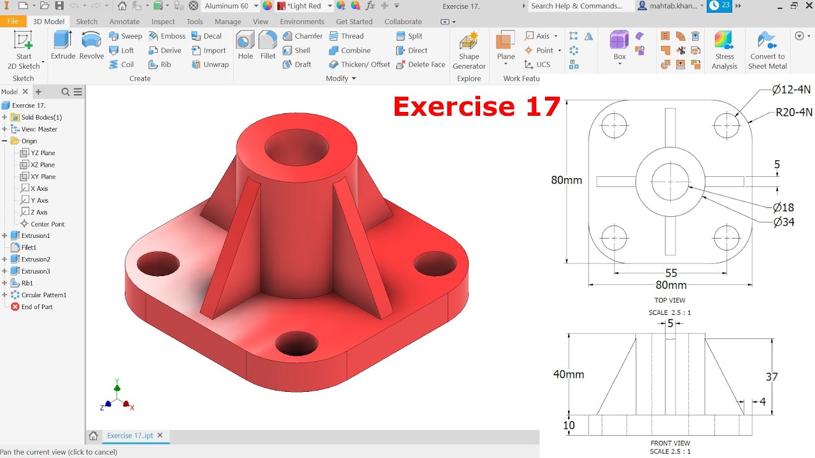Select End of Part marker
The height and width of the screenshot is (458, 815).
[32, 307]
